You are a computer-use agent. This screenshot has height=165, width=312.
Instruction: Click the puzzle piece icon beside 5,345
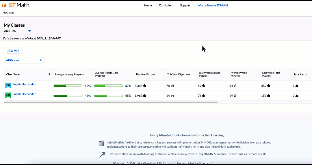pos(145,86)
